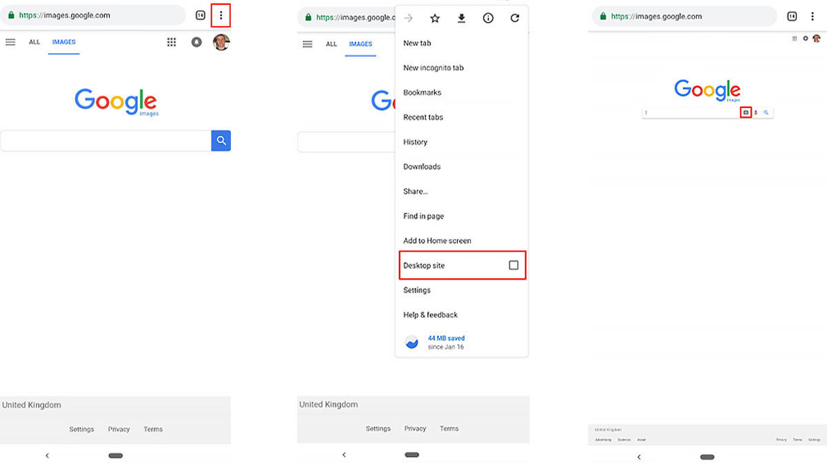Select the IMAGES tab in first screenshot
The image size is (827, 465).
64,42
